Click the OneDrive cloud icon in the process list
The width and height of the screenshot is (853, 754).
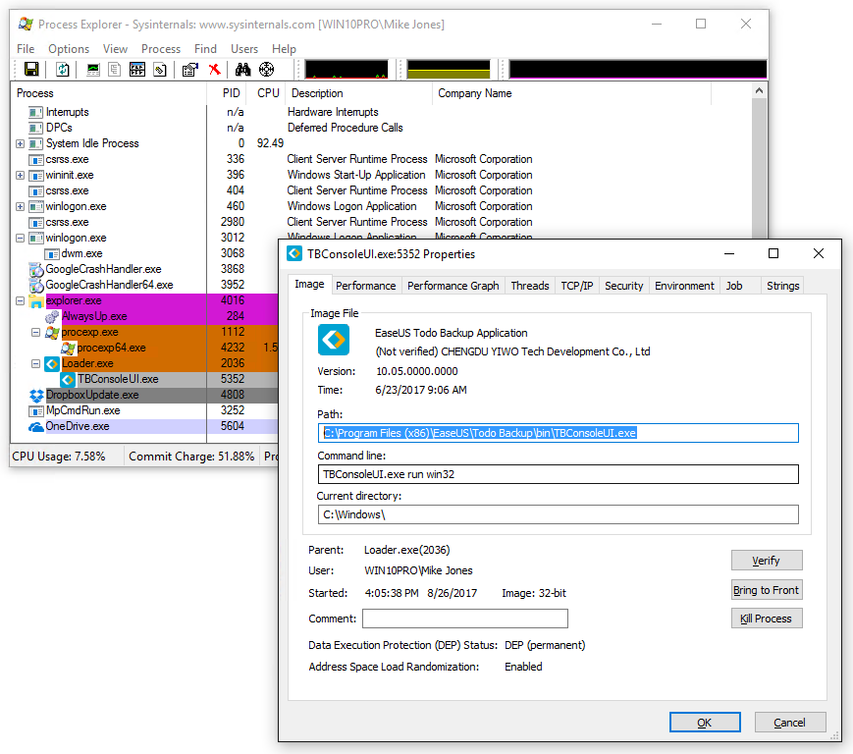[36, 426]
